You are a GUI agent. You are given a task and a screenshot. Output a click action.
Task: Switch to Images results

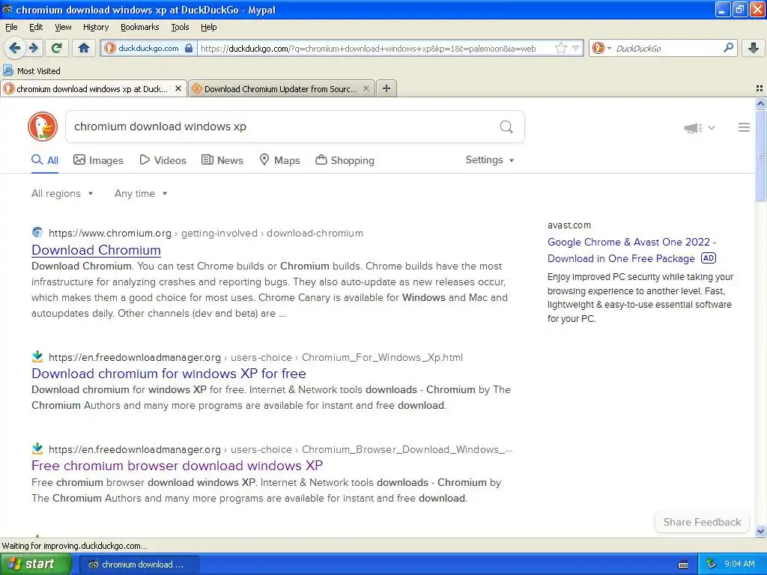(x=98, y=160)
